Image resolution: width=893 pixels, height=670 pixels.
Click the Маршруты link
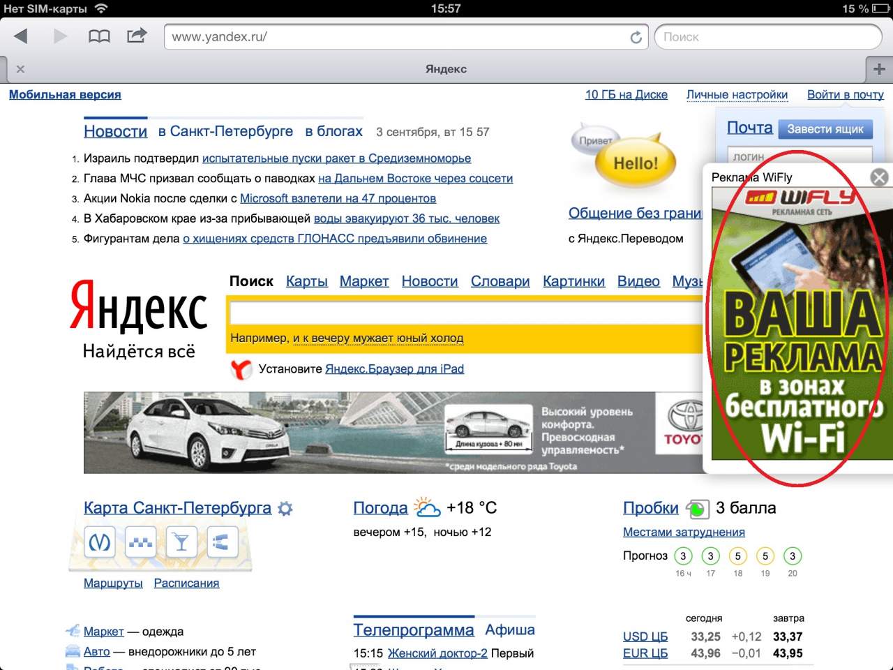click(113, 583)
